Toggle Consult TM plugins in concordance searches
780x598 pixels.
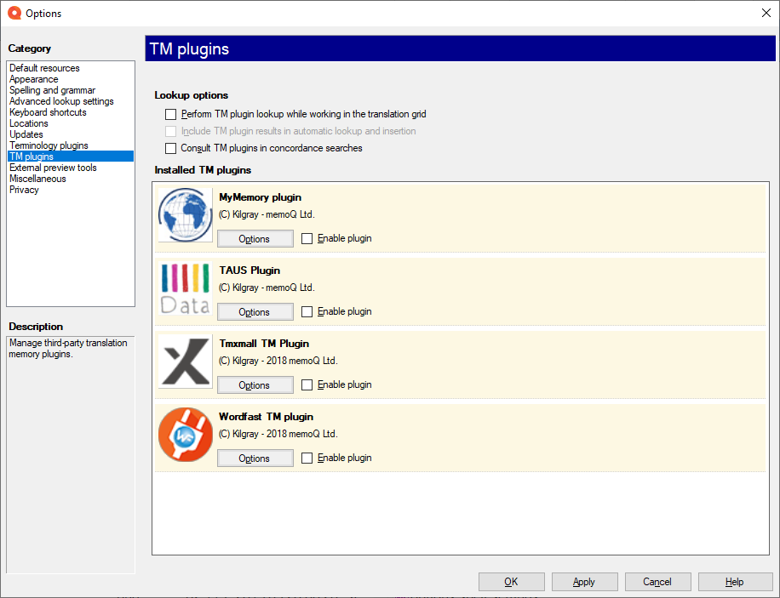171,148
